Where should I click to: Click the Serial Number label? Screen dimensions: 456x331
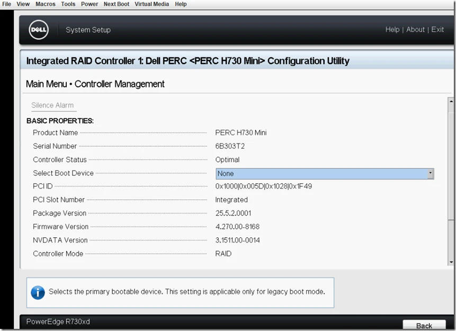[55, 146]
